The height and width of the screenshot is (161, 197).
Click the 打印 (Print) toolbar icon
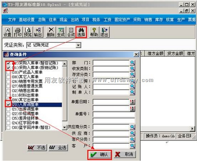pyautogui.click(x=17, y=32)
